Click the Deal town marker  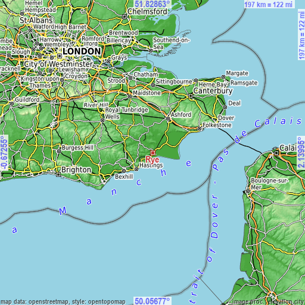pyautogui.click(x=225, y=107)
